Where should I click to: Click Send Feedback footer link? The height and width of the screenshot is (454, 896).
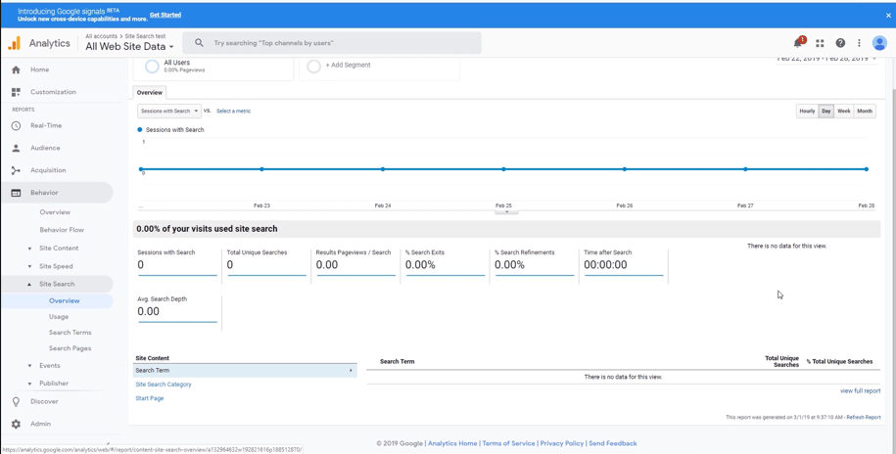(x=613, y=443)
